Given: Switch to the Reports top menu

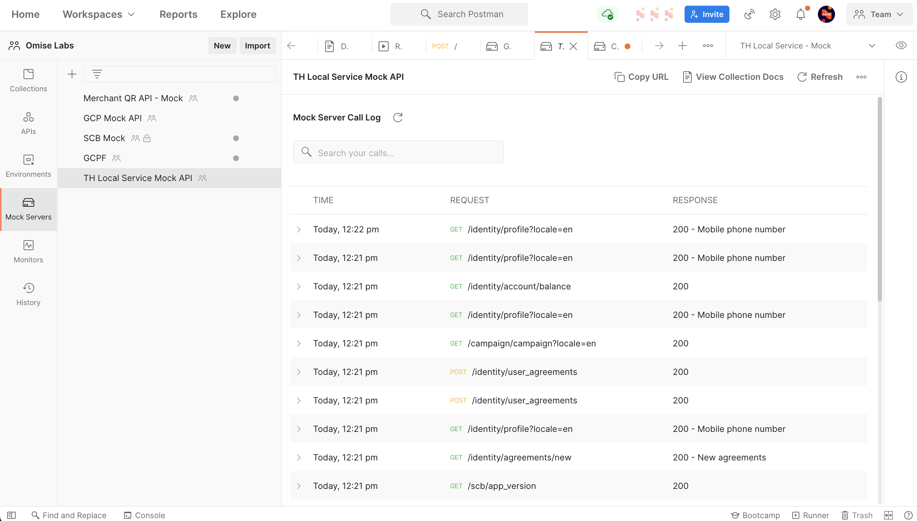Looking at the screenshot, I should (x=178, y=14).
